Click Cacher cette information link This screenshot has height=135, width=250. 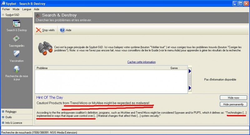[142, 62]
